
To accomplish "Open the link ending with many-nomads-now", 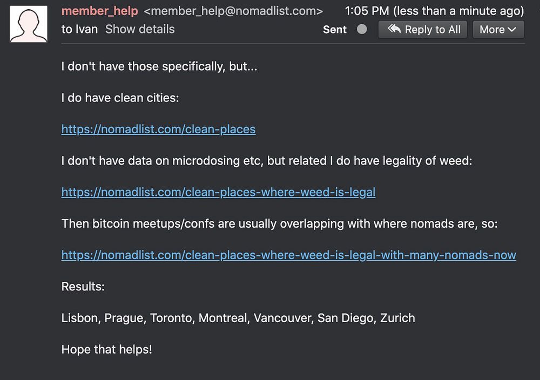I will click(x=288, y=255).
